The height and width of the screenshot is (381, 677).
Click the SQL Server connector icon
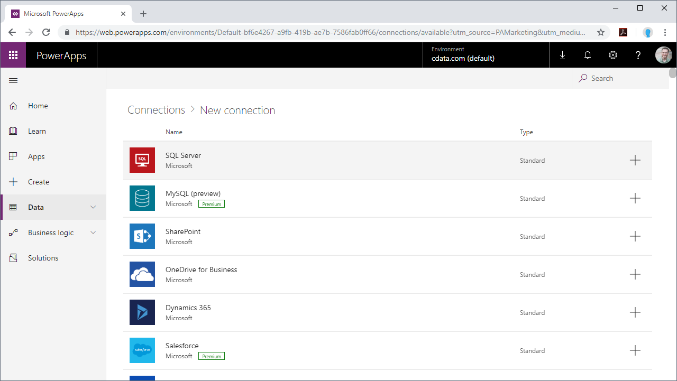point(142,160)
